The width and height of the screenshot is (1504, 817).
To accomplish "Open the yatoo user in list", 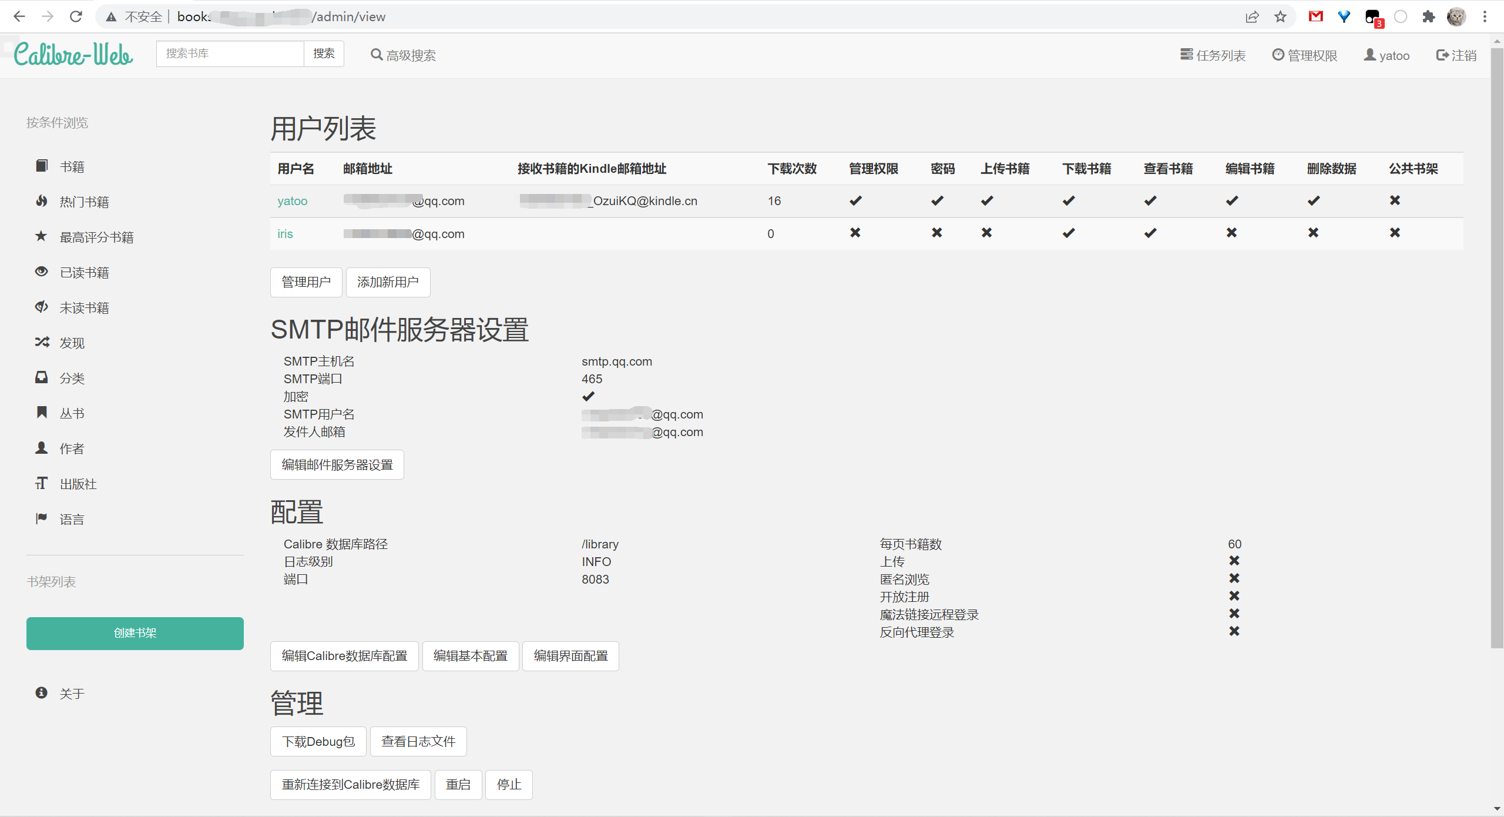I will pos(292,201).
